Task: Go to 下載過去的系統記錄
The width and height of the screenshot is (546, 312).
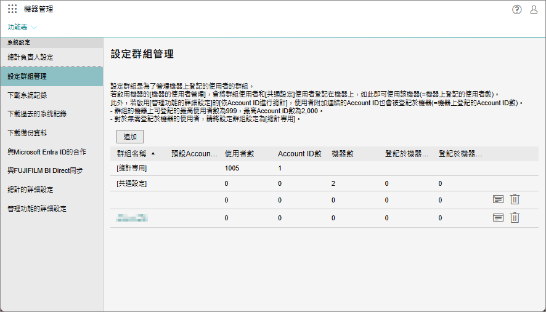Action: [37, 114]
